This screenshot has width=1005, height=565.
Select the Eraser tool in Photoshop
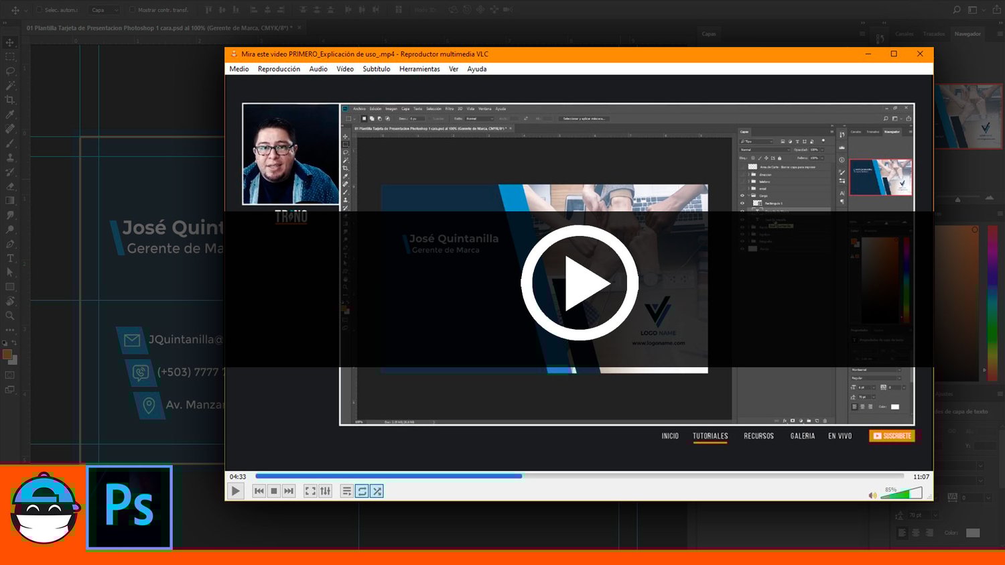[x=10, y=186]
